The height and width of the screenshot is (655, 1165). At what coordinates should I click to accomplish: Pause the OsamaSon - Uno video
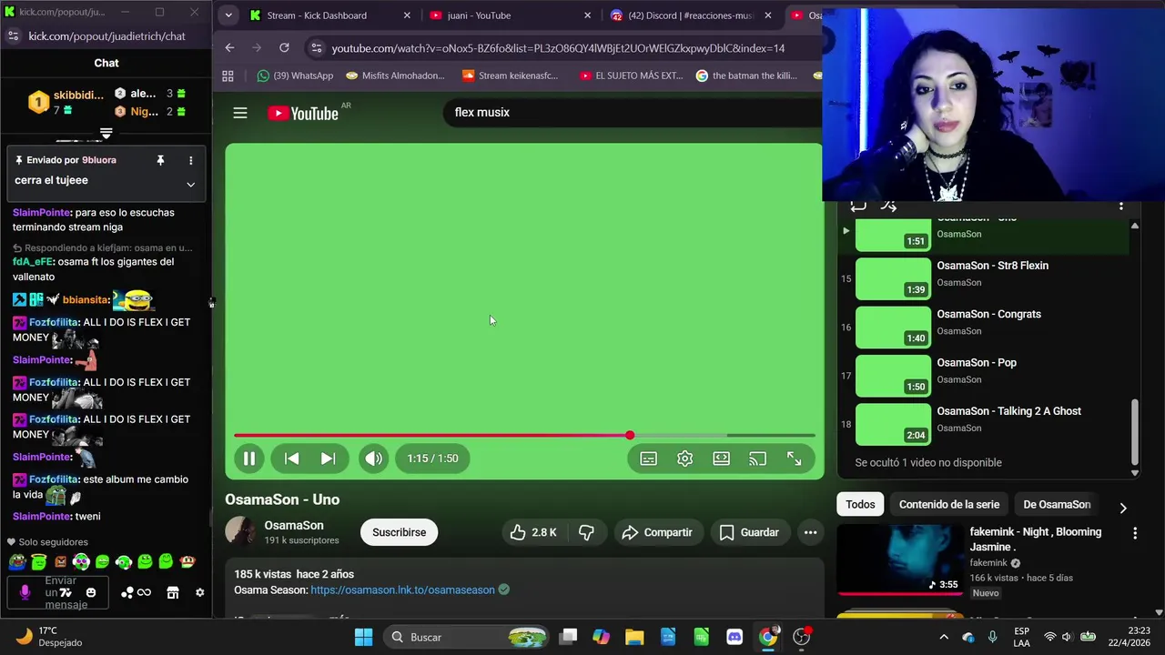pyautogui.click(x=248, y=458)
